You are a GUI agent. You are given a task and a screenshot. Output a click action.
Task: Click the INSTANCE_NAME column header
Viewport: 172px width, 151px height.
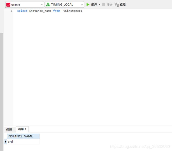(x=23, y=136)
